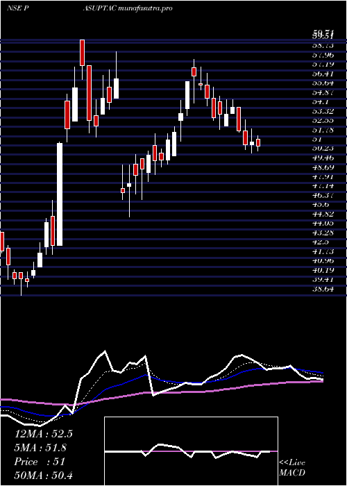Viewport: 347px width, 486px height.
Task: Select the 57.96 price axis label
Action: click(x=323, y=56)
